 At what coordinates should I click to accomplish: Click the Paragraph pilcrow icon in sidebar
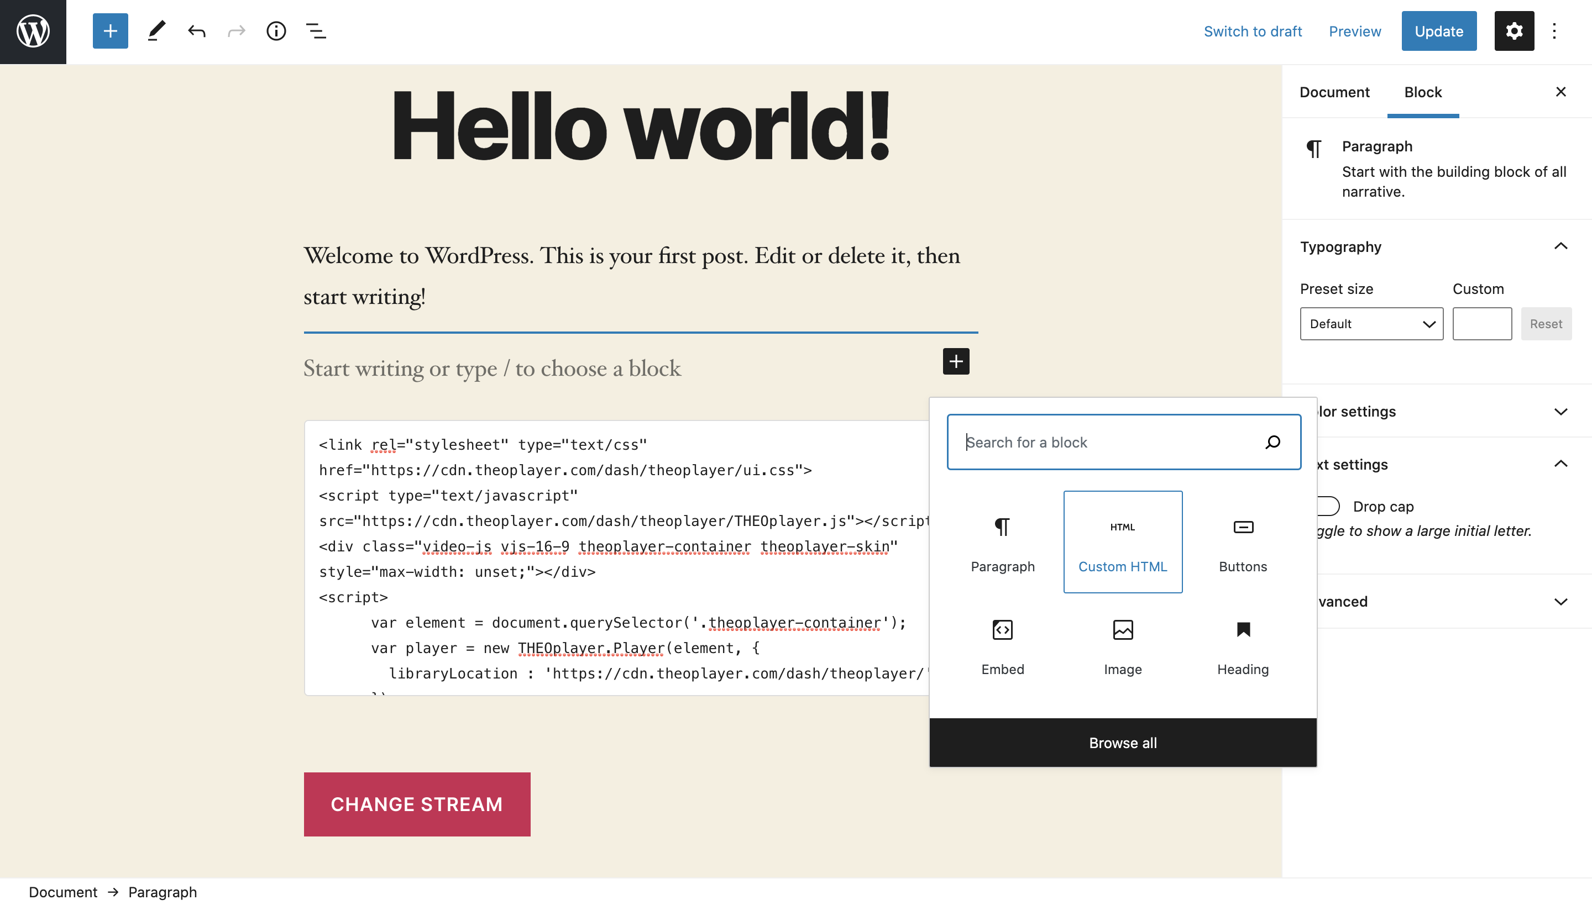pyautogui.click(x=1313, y=149)
